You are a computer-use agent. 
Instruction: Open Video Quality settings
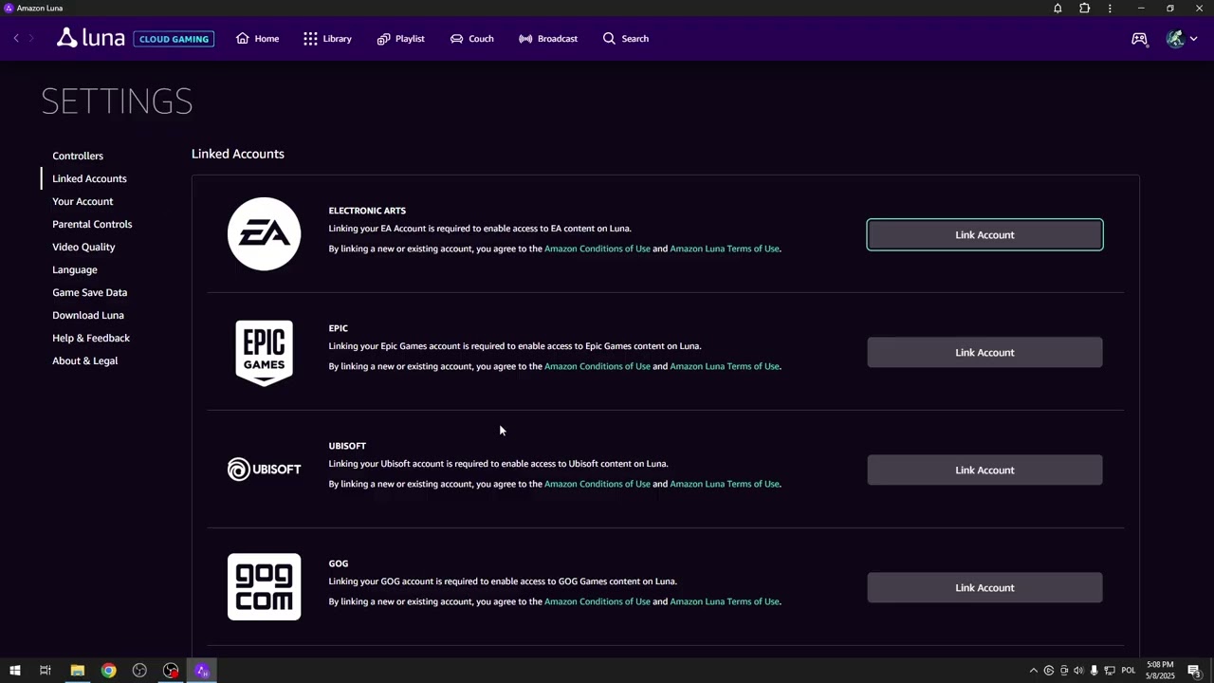[83, 247]
